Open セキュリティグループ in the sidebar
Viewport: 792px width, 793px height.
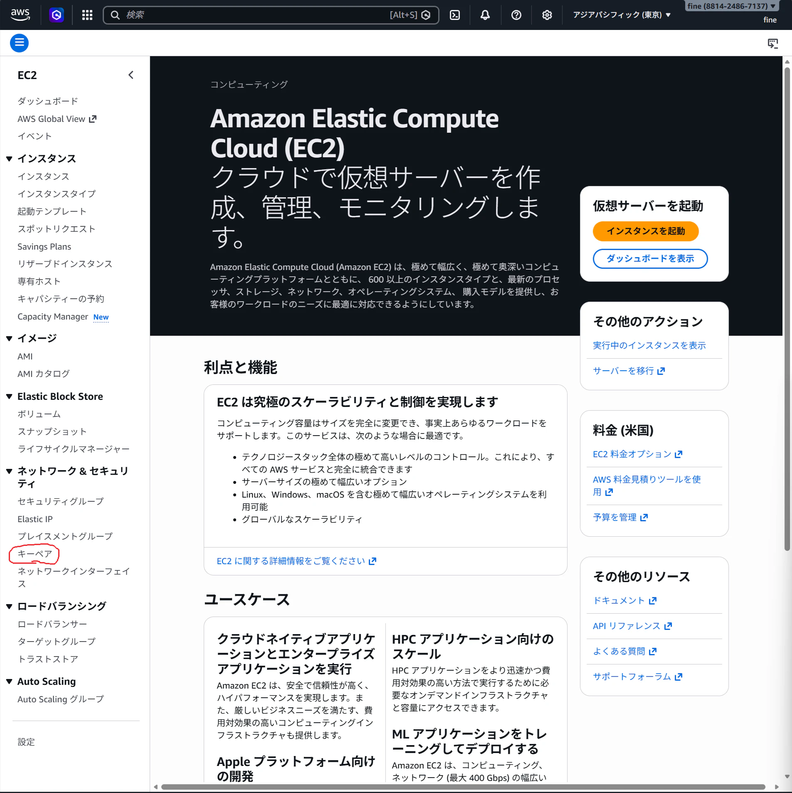[x=61, y=501]
